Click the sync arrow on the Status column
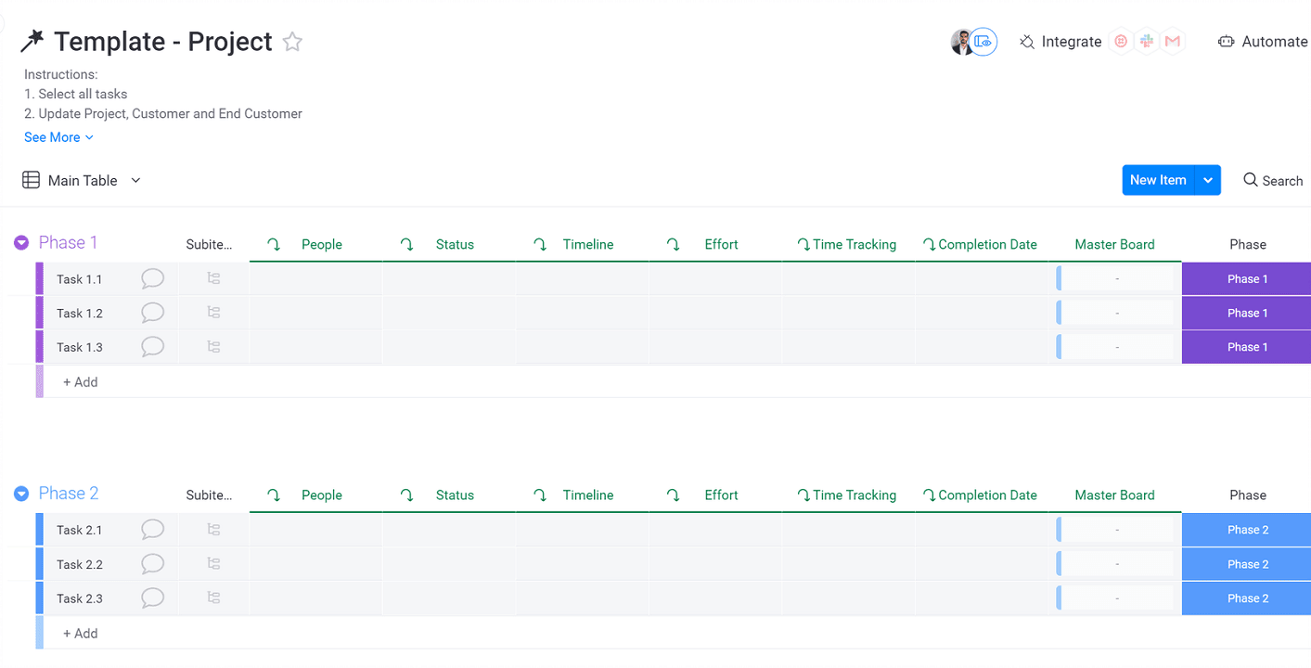 click(406, 244)
